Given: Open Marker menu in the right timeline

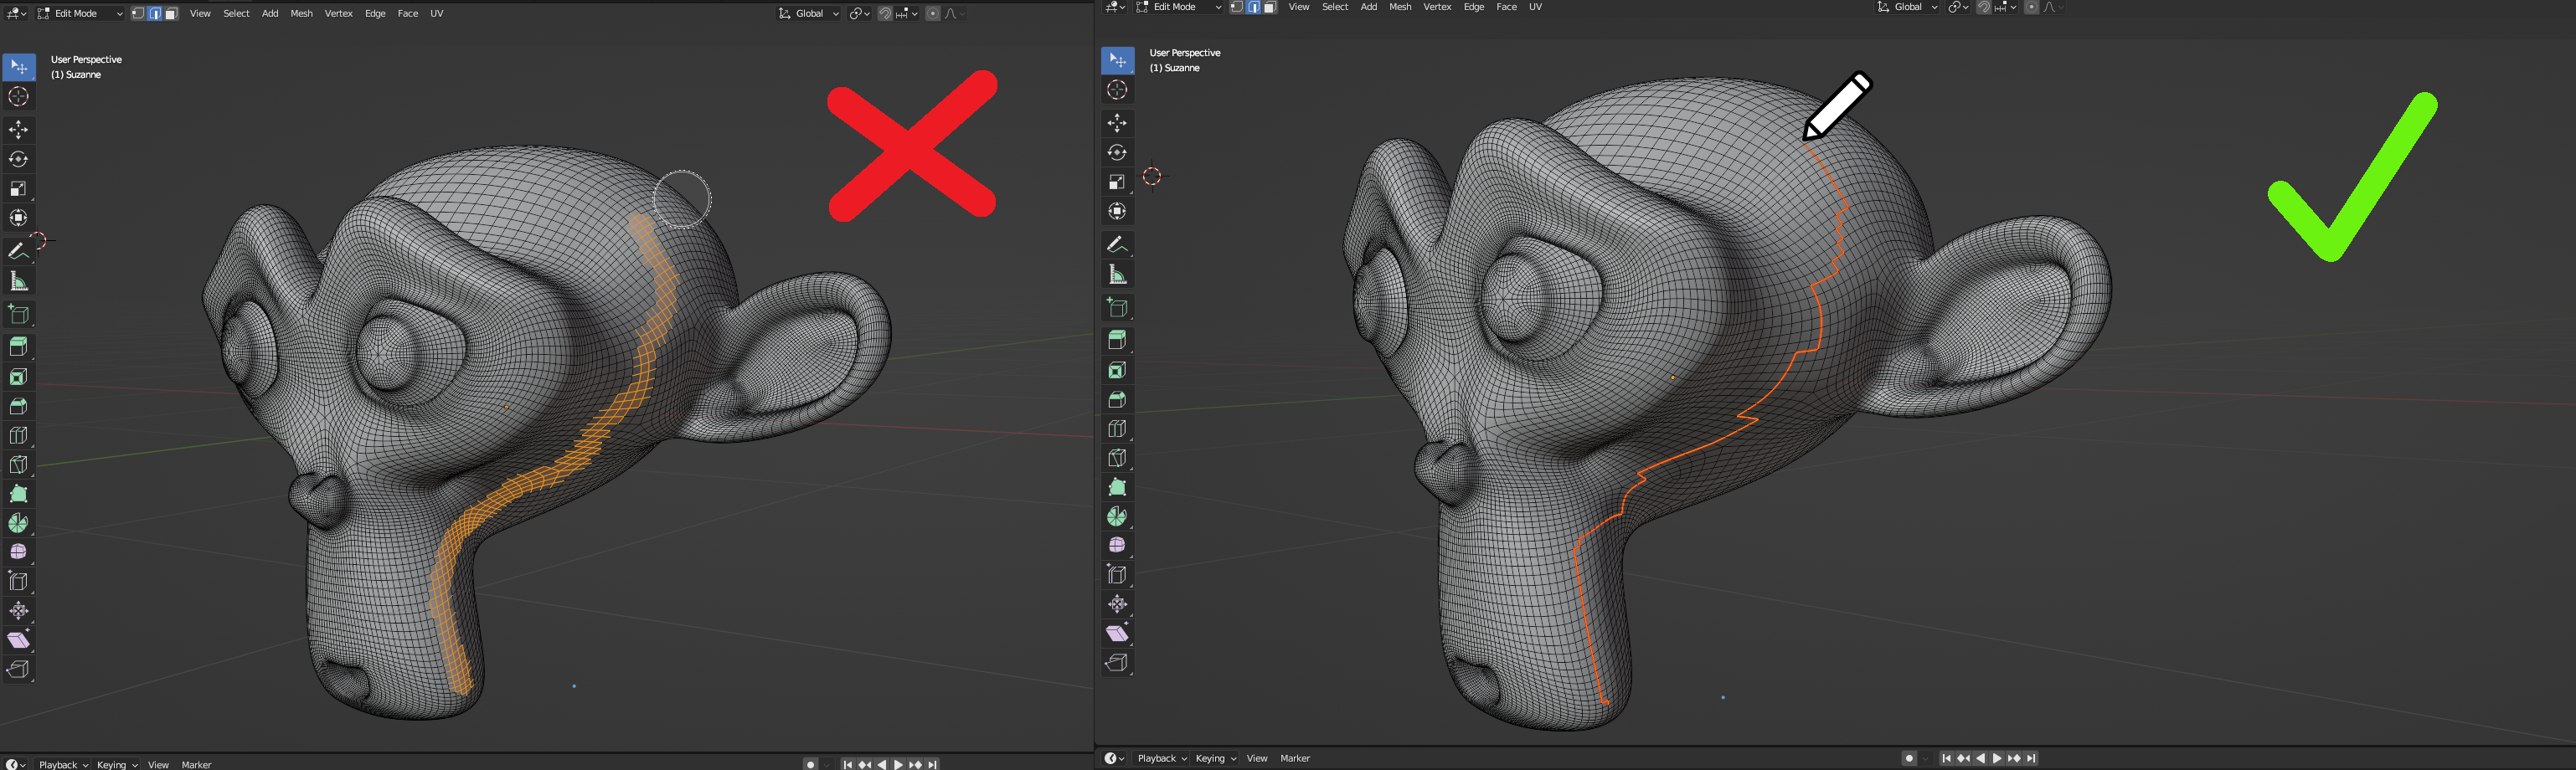Looking at the screenshot, I should (1295, 758).
